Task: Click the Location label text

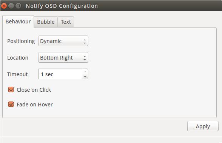Action: [x=18, y=58]
